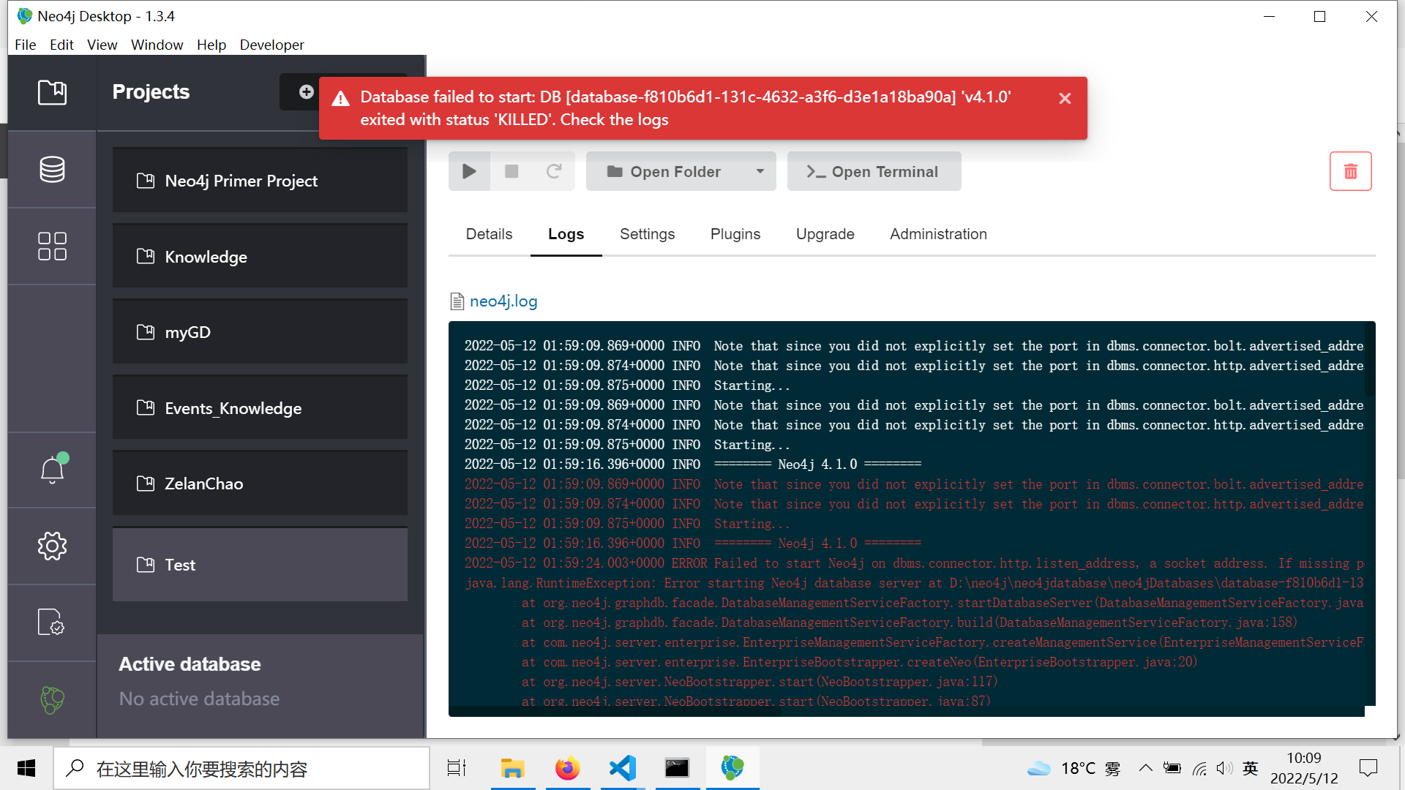1405x790 pixels.
Task: Click the log horizontal scrollbar
Action: [615, 712]
